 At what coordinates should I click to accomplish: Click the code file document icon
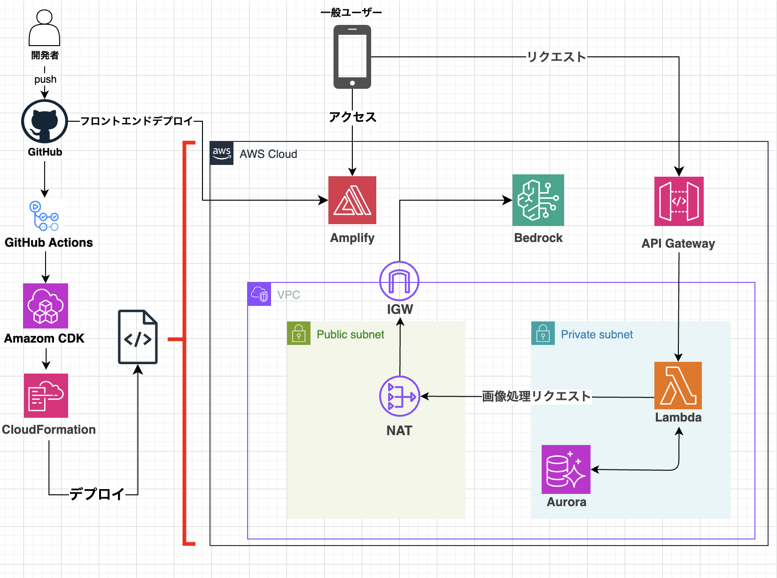click(x=138, y=337)
